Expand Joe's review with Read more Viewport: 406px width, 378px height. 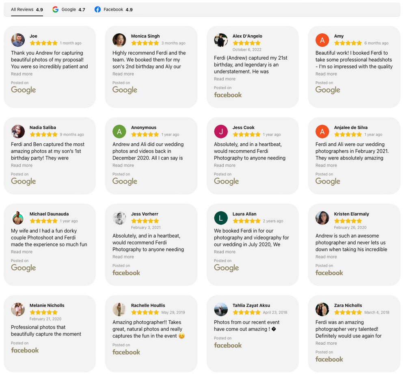(22, 74)
